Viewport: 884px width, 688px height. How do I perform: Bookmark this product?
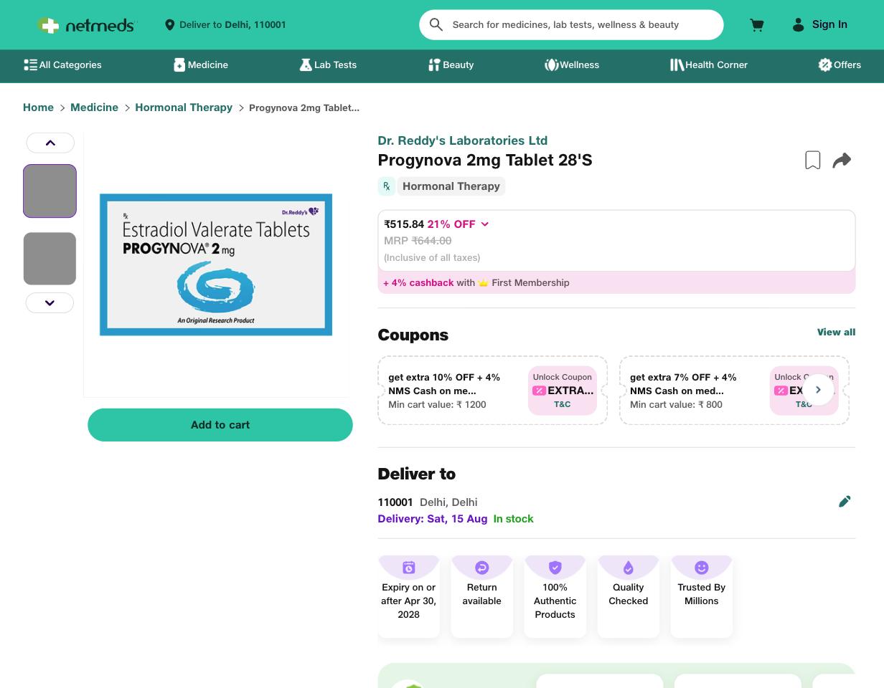(812, 160)
